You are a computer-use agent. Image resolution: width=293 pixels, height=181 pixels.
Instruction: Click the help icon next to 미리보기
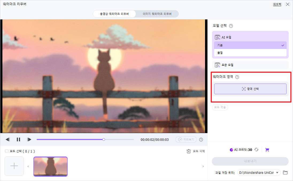[201, 139]
